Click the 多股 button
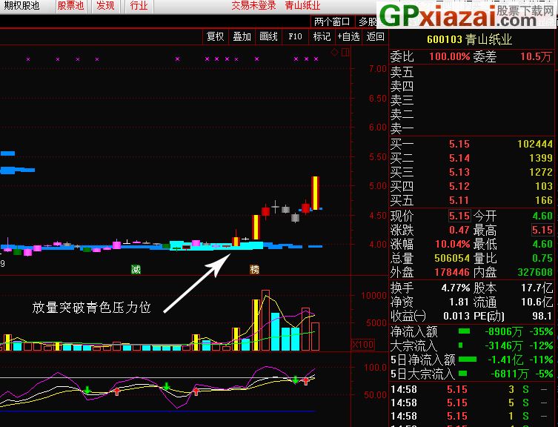The height and width of the screenshot is (427, 558). pyautogui.click(x=368, y=21)
